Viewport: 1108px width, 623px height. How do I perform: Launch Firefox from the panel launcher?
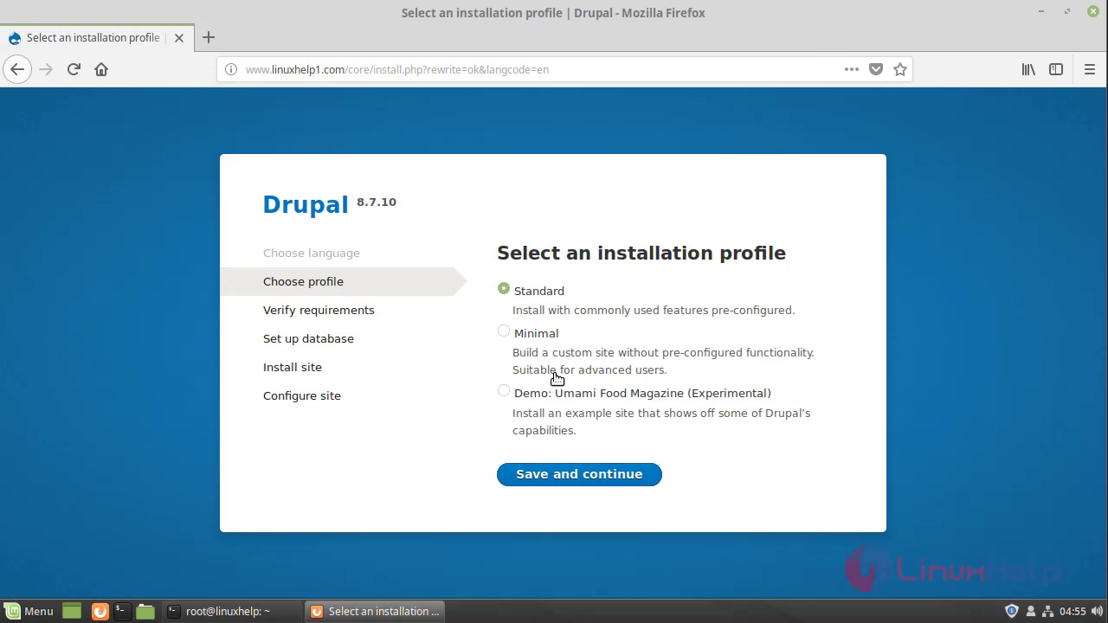[x=100, y=611]
